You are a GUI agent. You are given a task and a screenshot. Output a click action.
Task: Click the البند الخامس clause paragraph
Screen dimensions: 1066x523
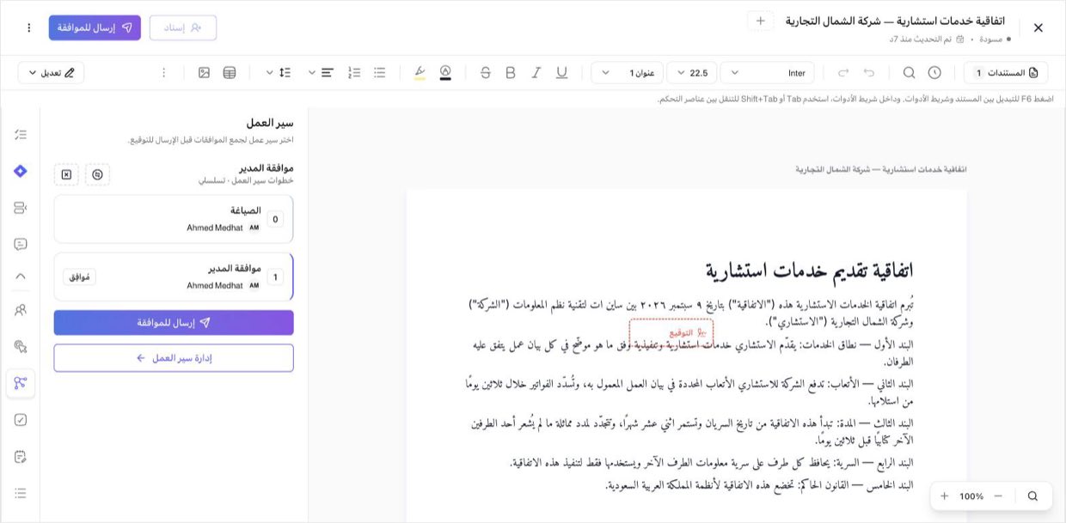tap(759, 485)
